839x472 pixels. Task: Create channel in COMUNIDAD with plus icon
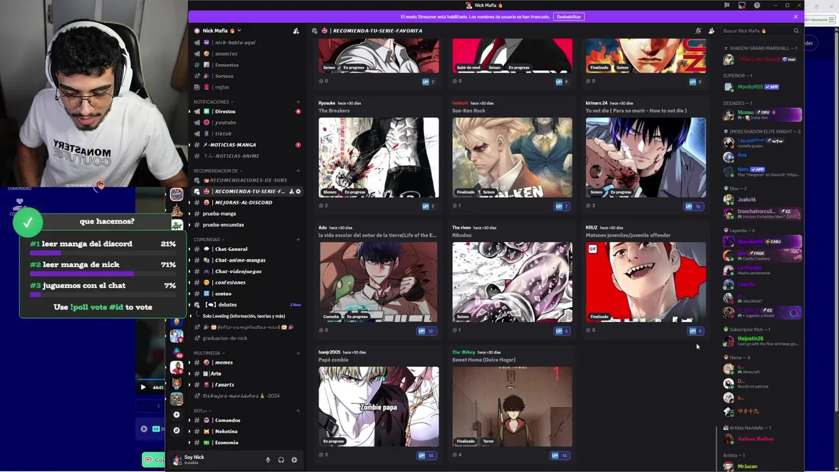click(x=298, y=240)
